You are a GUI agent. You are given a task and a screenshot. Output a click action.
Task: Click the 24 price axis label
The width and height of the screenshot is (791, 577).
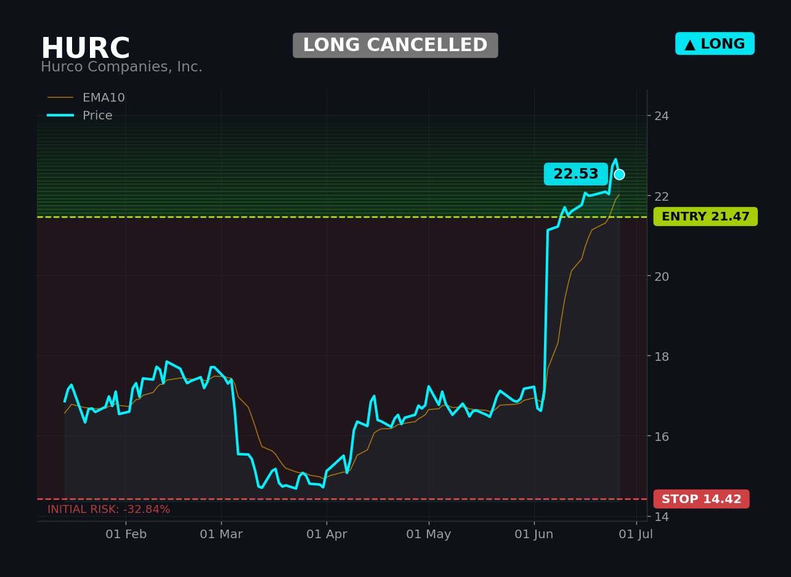pyautogui.click(x=662, y=116)
